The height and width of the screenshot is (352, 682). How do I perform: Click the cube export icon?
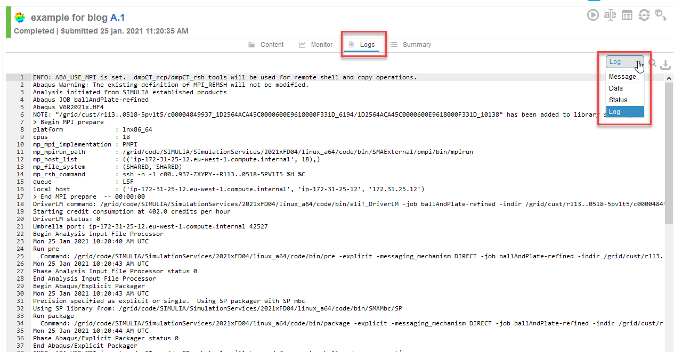661,15
